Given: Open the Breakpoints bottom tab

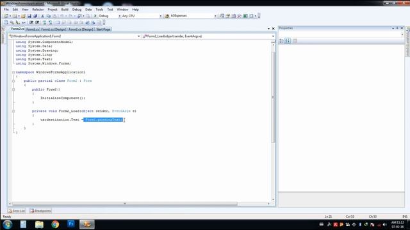Looking at the screenshot, I should click(x=40, y=211).
